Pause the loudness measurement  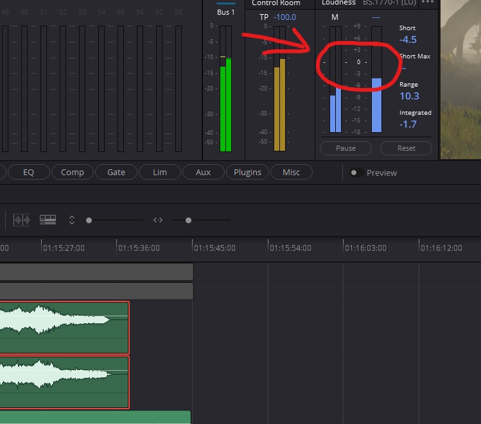pos(345,148)
